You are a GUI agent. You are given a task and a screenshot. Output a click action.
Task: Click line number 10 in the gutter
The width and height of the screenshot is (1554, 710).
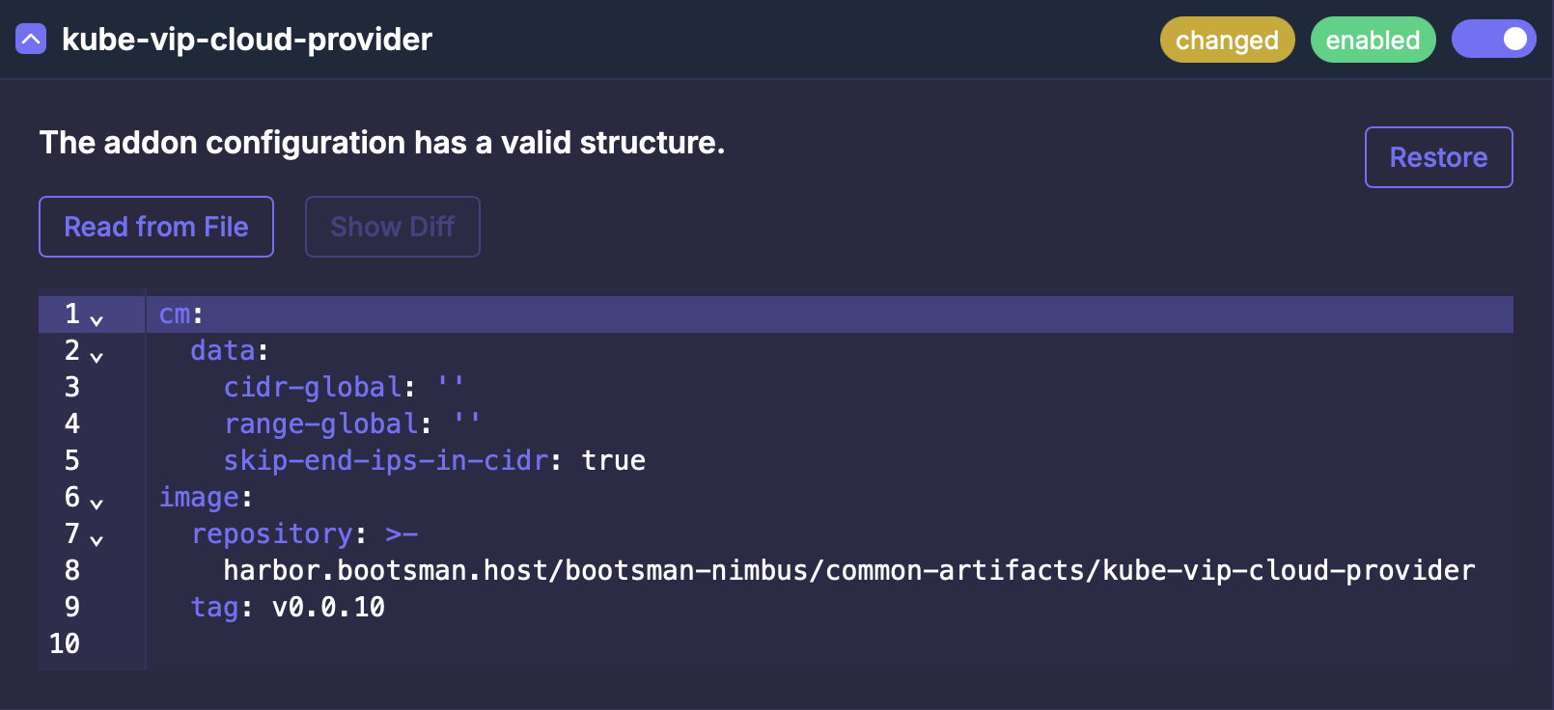[65, 644]
